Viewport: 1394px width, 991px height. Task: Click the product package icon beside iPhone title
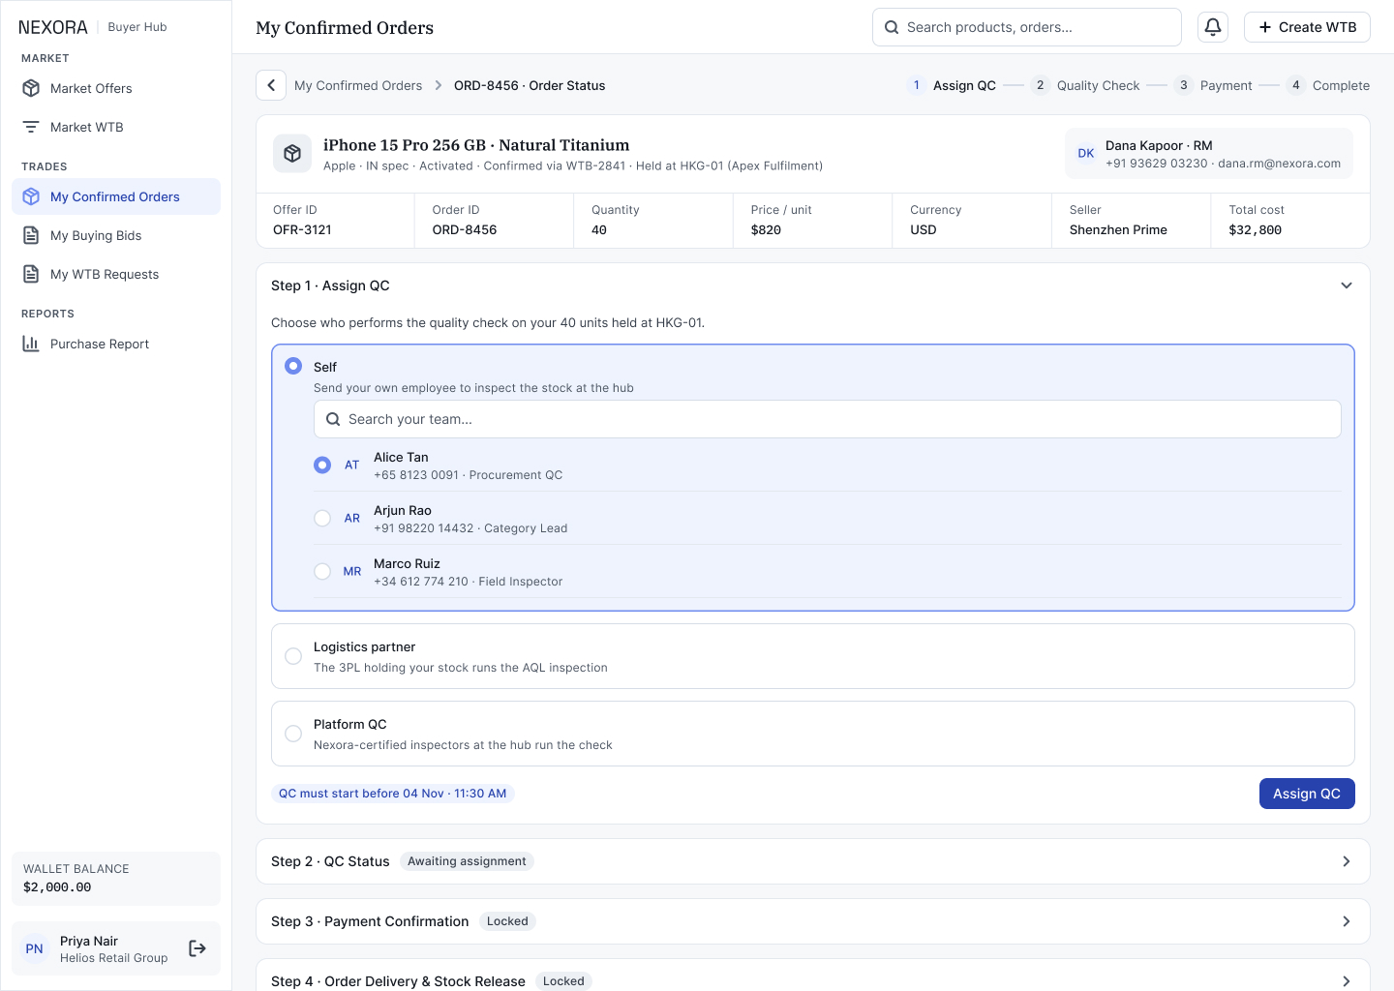click(292, 154)
